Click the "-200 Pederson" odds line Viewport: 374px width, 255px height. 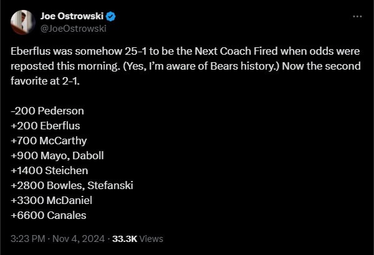[47, 111]
